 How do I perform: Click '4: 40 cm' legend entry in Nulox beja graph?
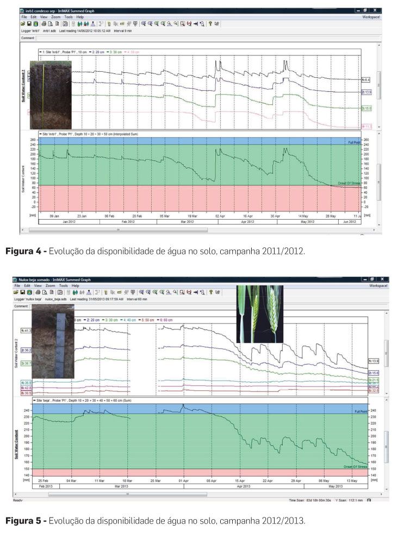[128, 320]
